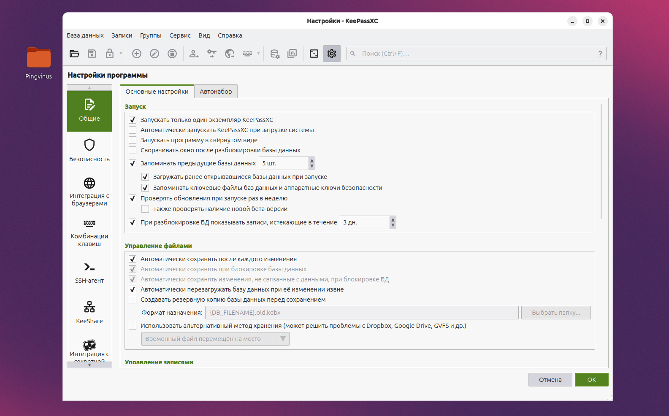Open the password generator dice icon
The height and width of the screenshot is (416, 669).
(x=314, y=54)
